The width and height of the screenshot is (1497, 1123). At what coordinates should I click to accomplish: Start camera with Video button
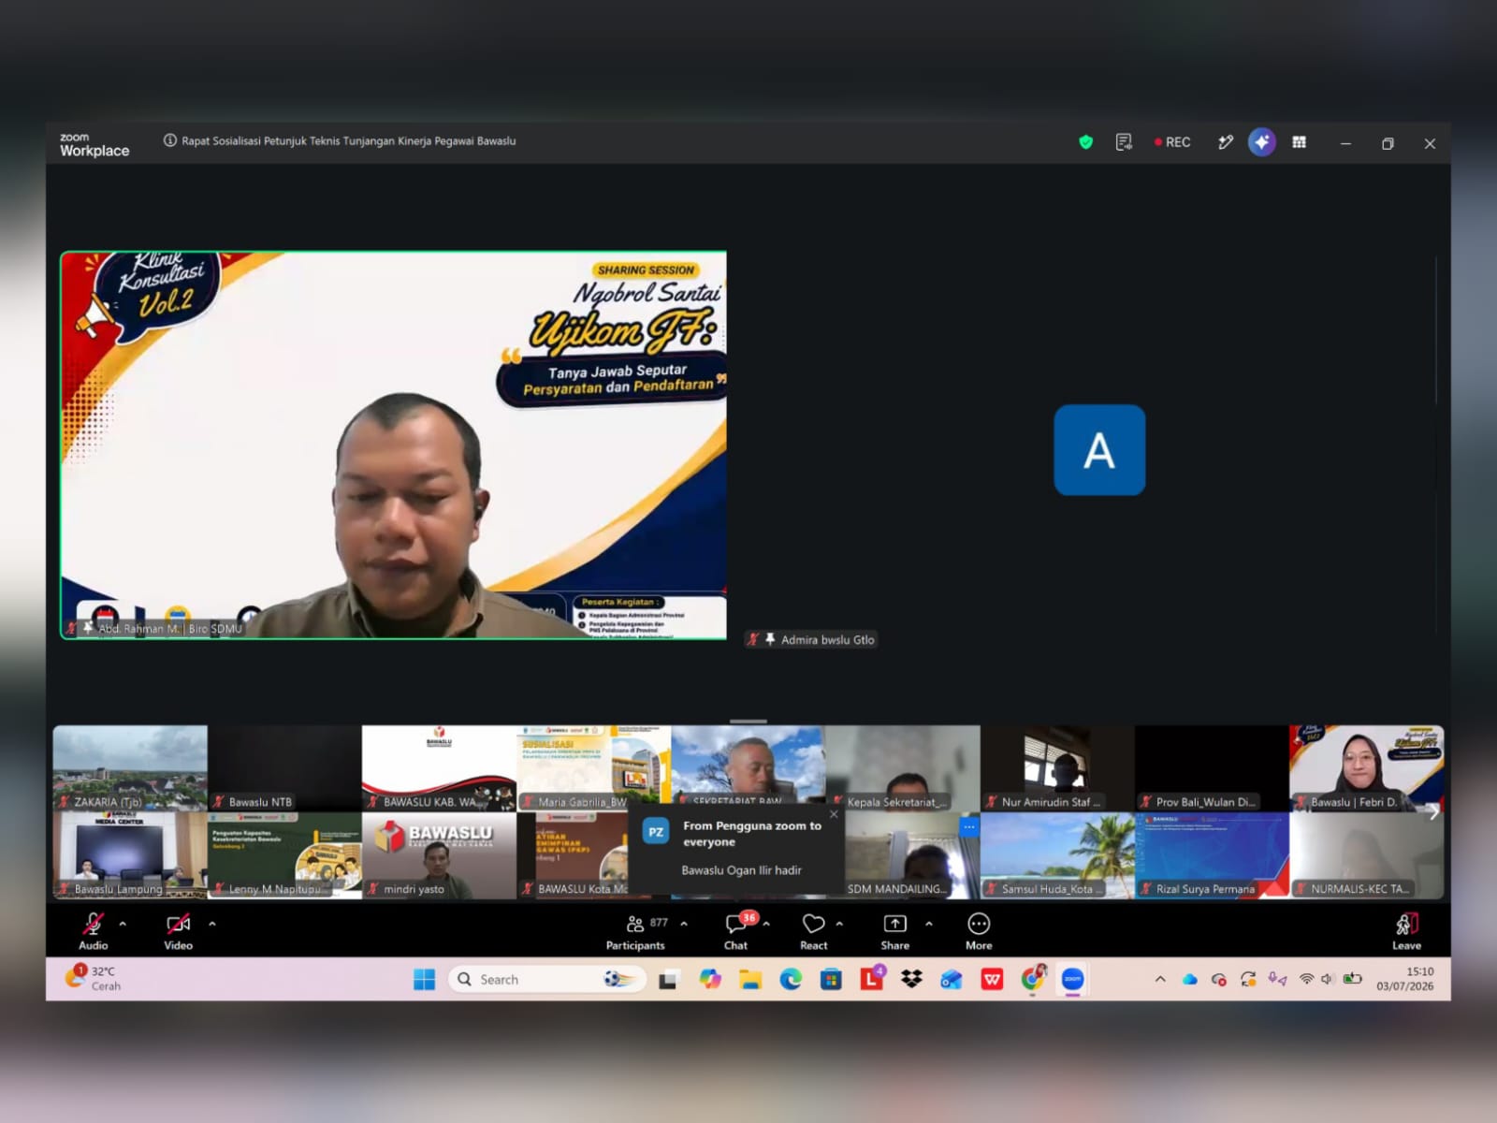click(178, 931)
